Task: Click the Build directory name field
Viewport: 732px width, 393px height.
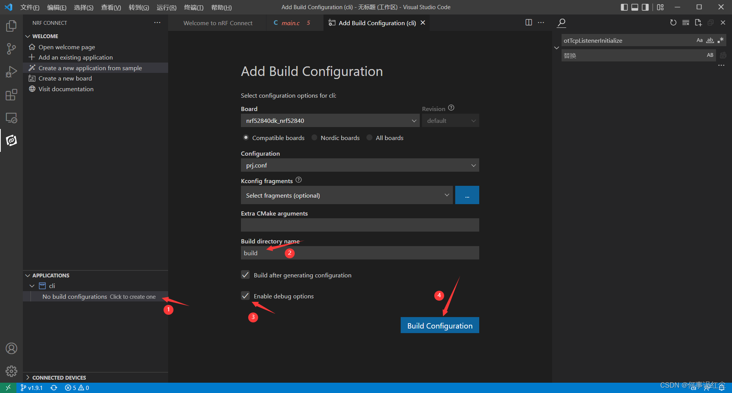Action: [360, 253]
